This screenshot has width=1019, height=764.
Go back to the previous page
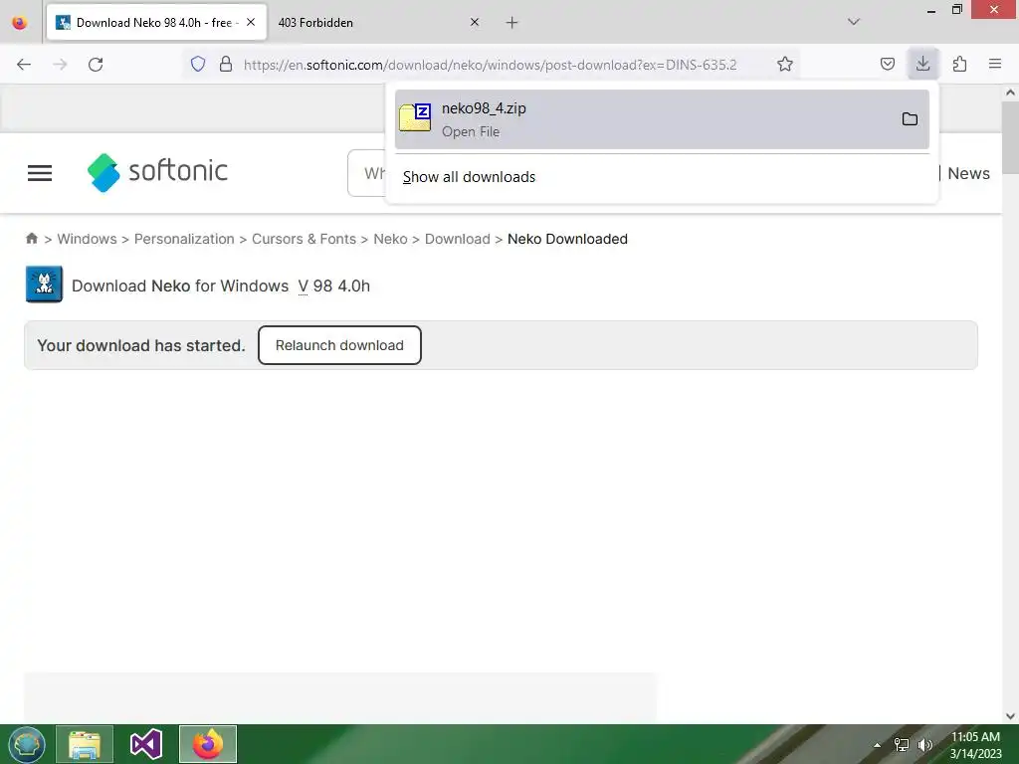click(24, 65)
